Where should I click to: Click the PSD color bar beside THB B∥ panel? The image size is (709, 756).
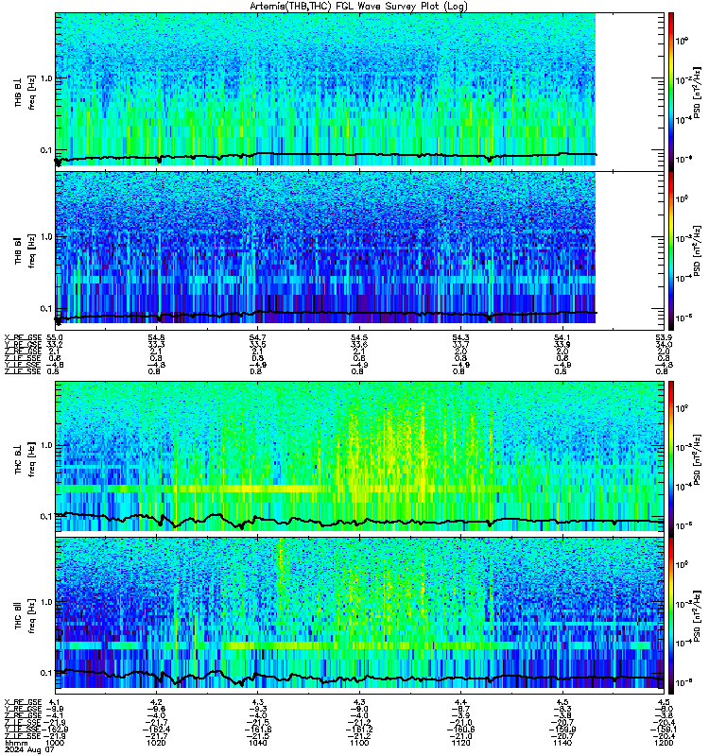(671, 250)
